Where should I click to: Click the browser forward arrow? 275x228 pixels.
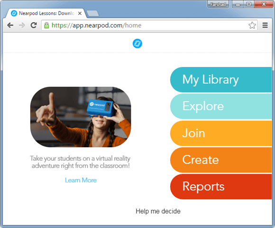(22, 25)
